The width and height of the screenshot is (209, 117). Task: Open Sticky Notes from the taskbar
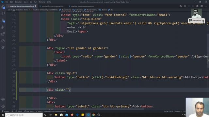(x=83, y=115)
